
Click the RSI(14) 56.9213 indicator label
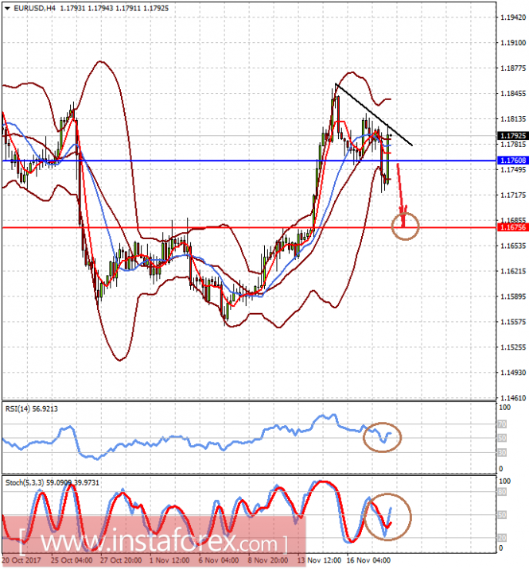coord(31,409)
